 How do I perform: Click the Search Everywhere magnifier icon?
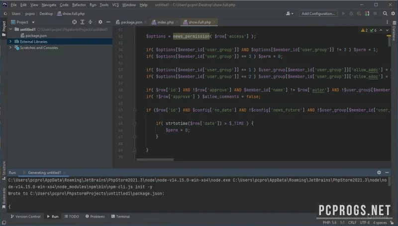[385, 14]
